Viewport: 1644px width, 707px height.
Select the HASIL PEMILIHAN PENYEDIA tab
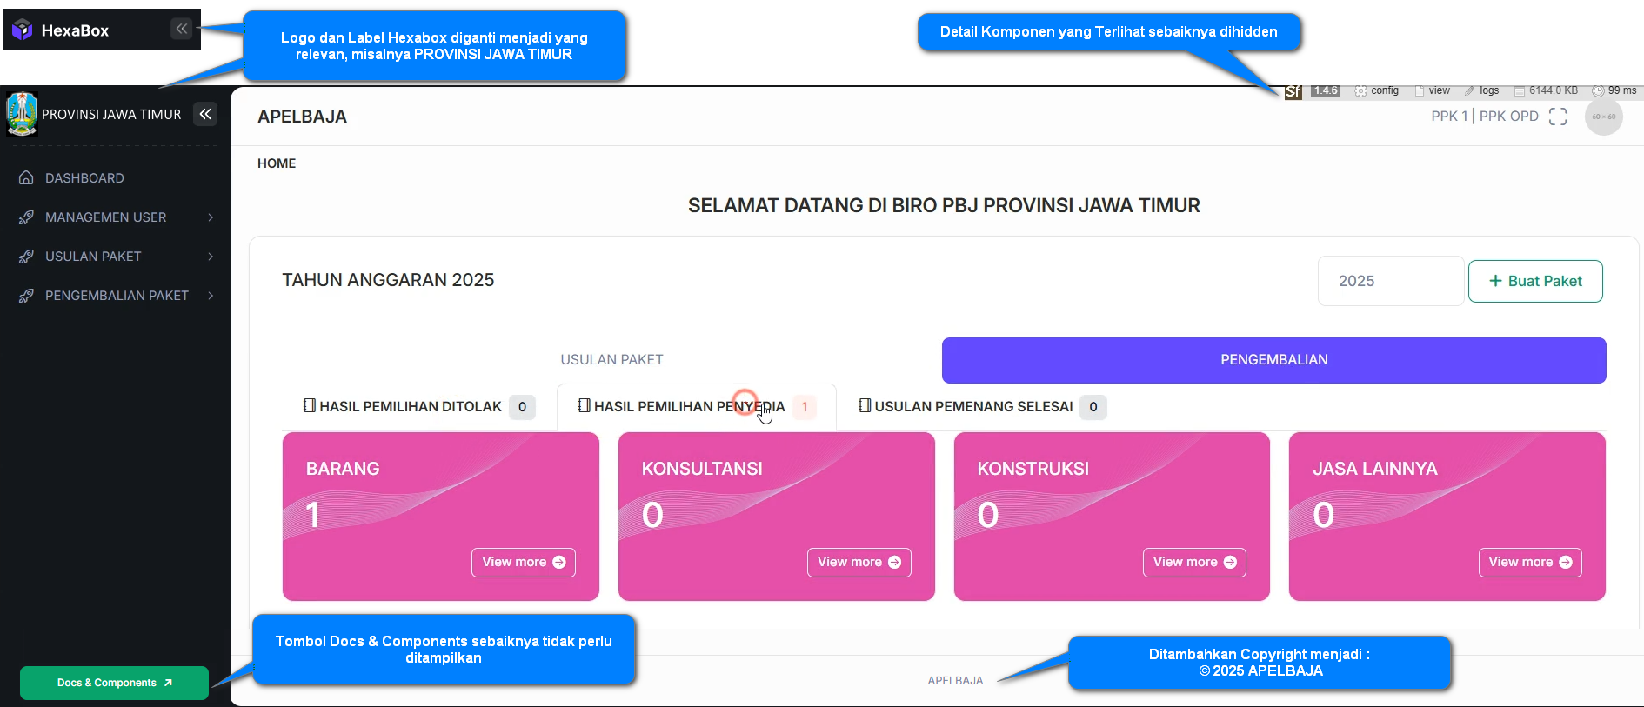point(697,407)
